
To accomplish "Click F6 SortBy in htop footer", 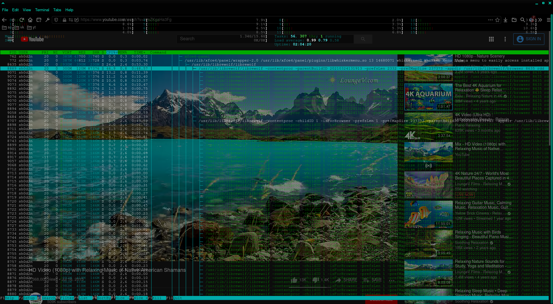I will pos(102,298).
